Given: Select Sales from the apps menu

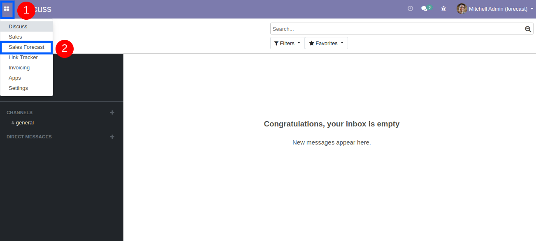Looking at the screenshot, I should (15, 37).
